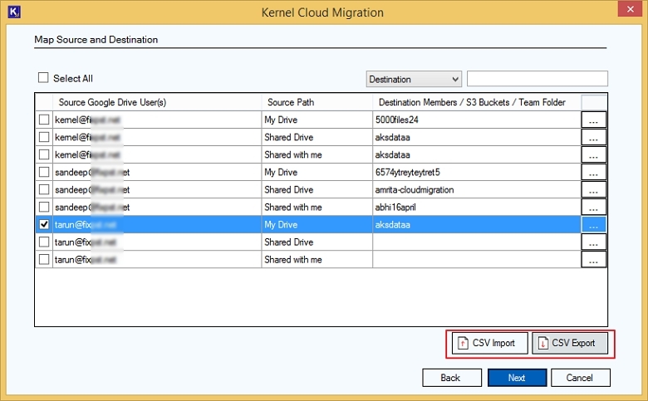The width and height of the screenshot is (648, 401).
Task: Check the tarun Shared Drive row checkbox
Action: [x=44, y=242]
